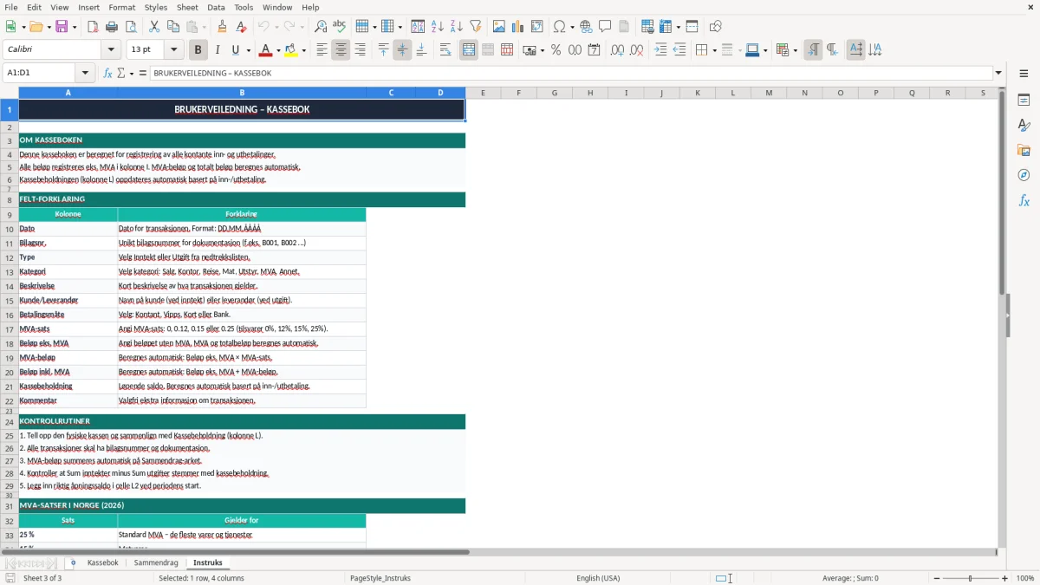Activate Clone Formatting paintbrush
The width and height of the screenshot is (1040, 585).
222,27
